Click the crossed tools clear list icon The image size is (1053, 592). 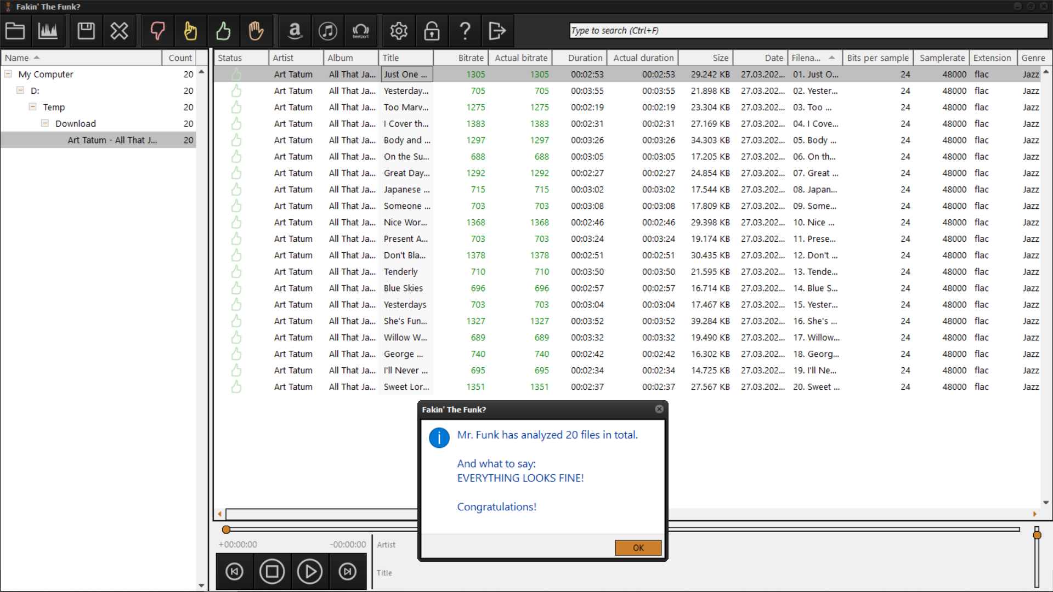119,31
